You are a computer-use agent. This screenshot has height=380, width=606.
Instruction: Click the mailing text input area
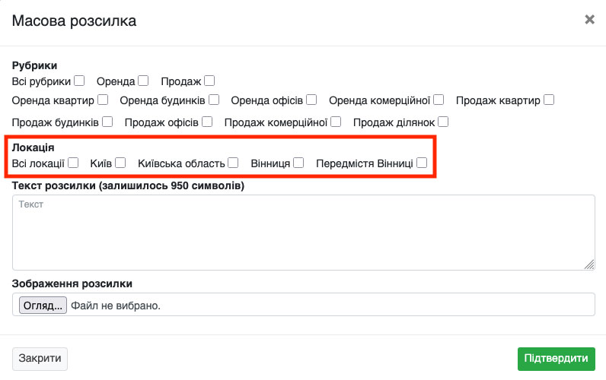303,232
